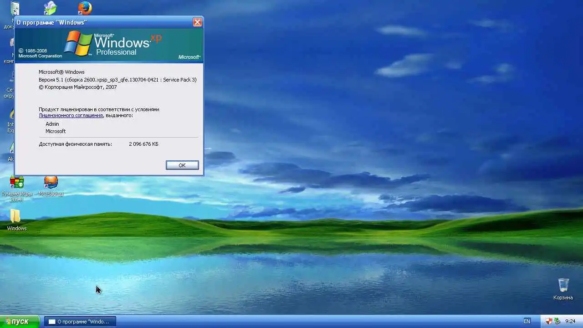
Task: Click the Safely Remove Hardware tray icon
Action: point(557,321)
